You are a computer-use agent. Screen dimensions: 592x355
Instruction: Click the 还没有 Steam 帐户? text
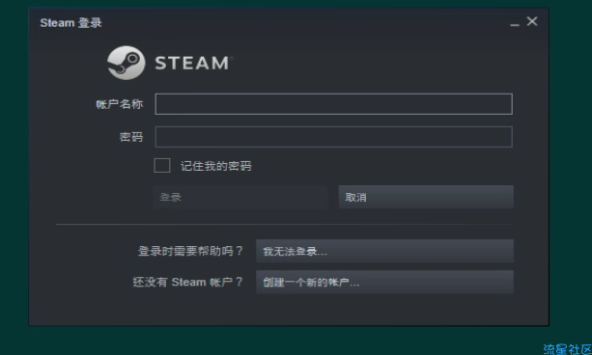[187, 282]
